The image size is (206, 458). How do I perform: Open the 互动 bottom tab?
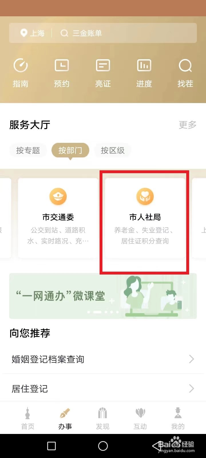click(x=140, y=418)
